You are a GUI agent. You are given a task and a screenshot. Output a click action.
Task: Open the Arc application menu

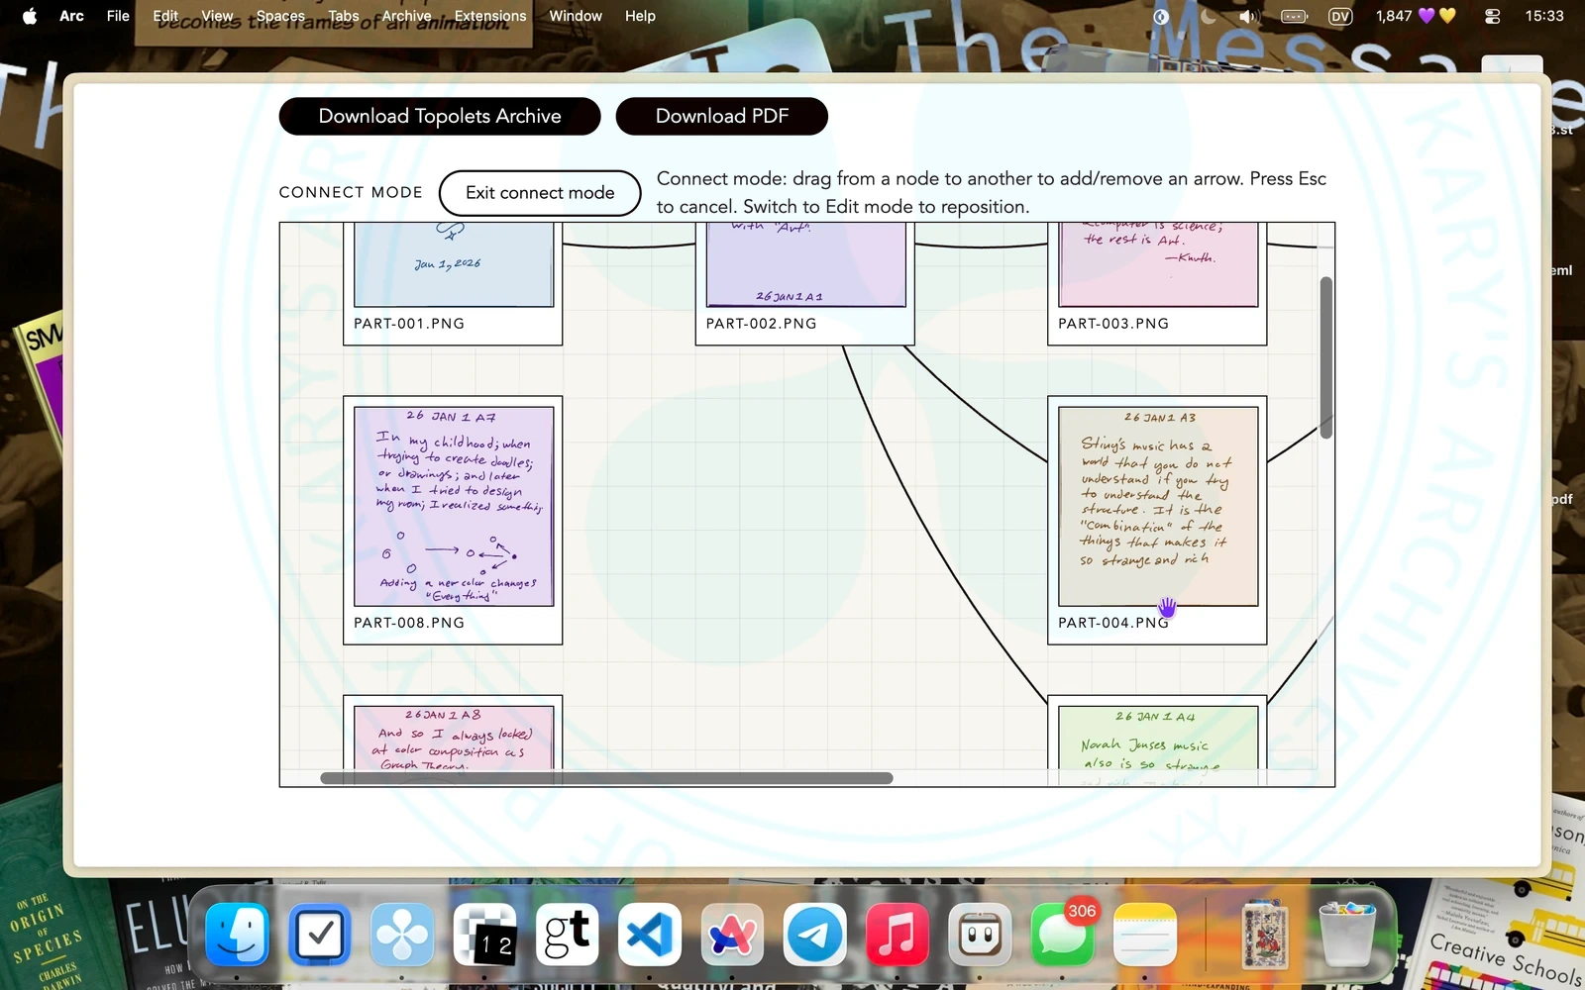[71, 16]
